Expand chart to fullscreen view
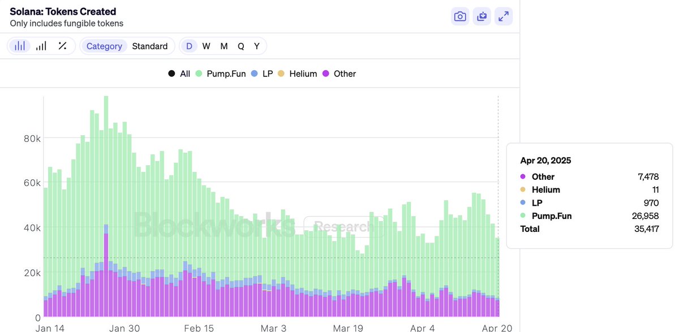This screenshot has width=679, height=332. coord(504,16)
